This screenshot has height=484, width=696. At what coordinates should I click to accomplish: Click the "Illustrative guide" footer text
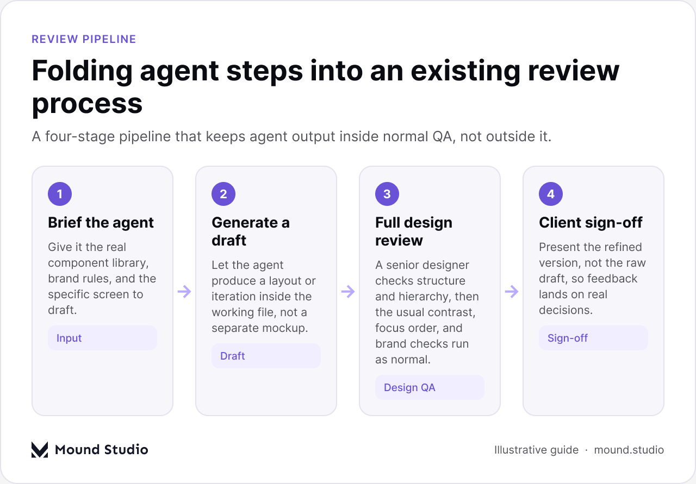(x=536, y=450)
